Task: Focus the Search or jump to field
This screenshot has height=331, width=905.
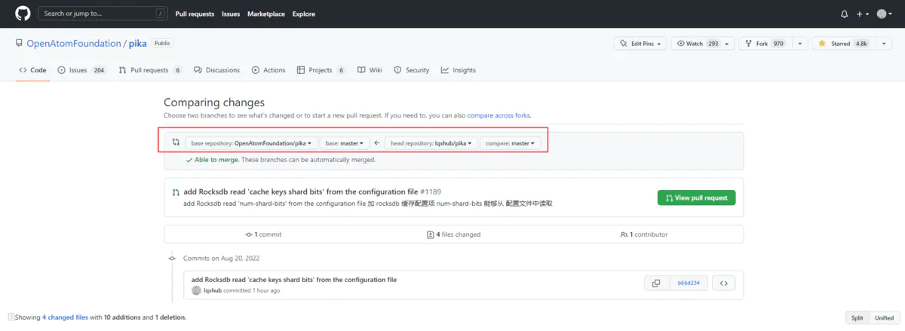Action: [103, 14]
